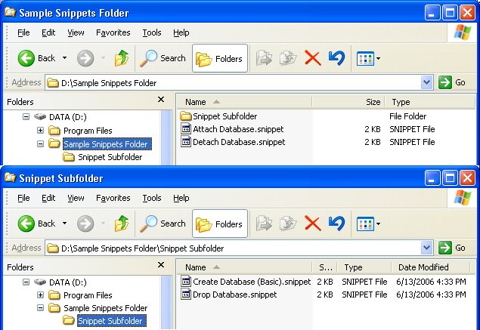Screen dimensions: 480x330
Task: Collapse DATA (D:) node in bottom window tree
Action: coord(26,282)
